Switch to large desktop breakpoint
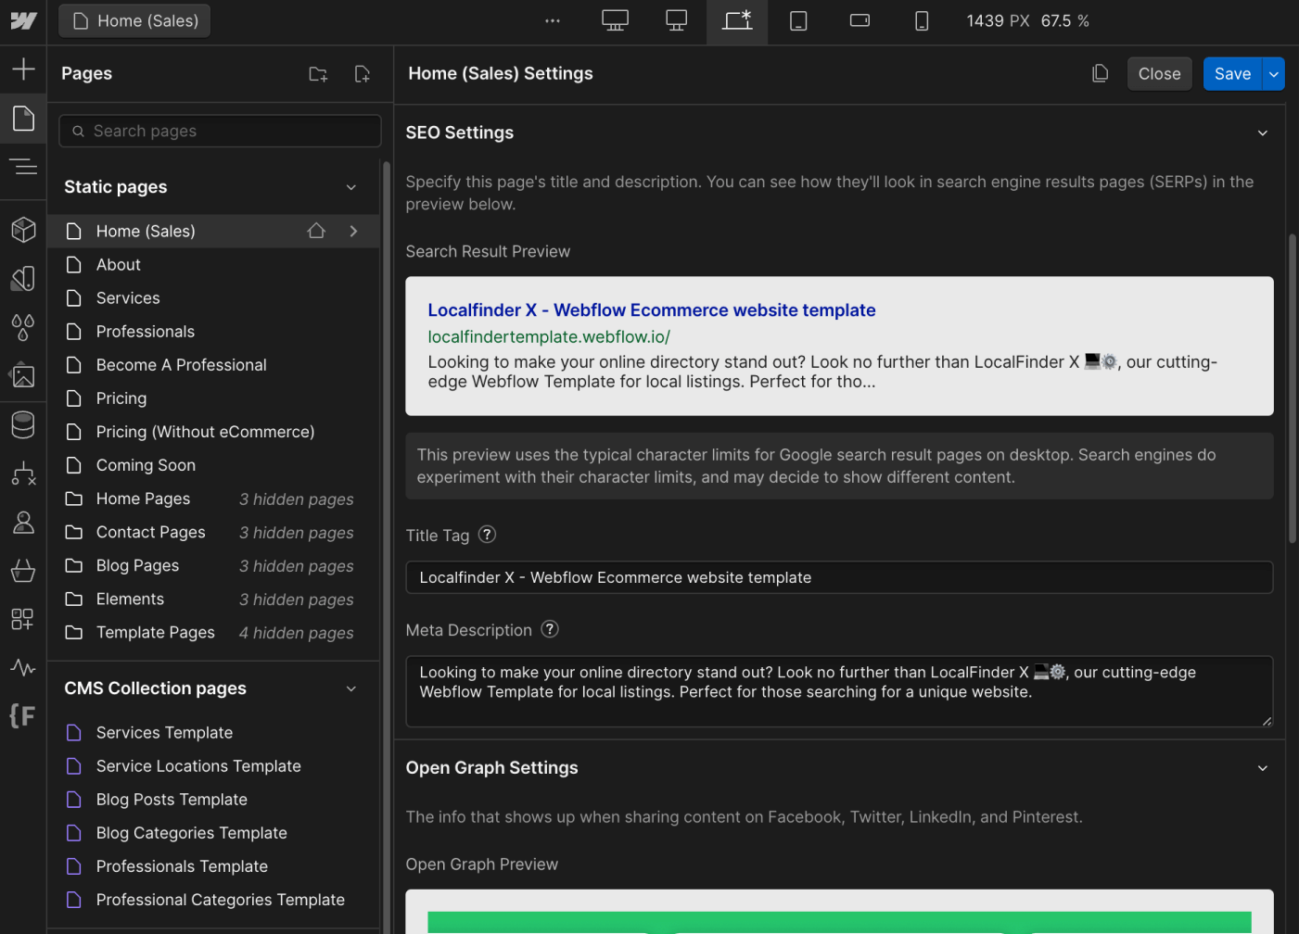The height and width of the screenshot is (934, 1299). [x=615, y=20]
